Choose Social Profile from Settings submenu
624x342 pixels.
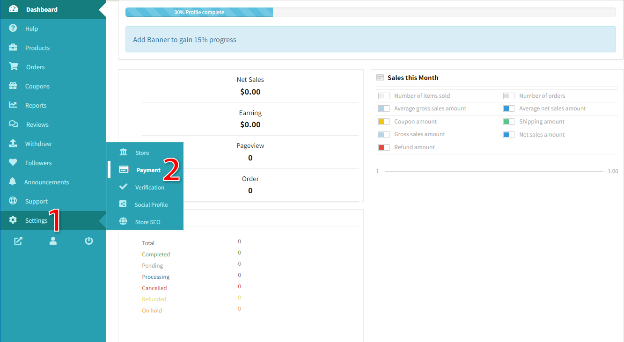tap(151, 205)
